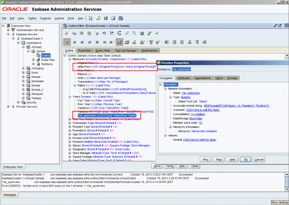The width and height of the screenshot is (289, 205).
Task: Expand the ASOsamp application in Enterprise View
Action: coord(23,68)
